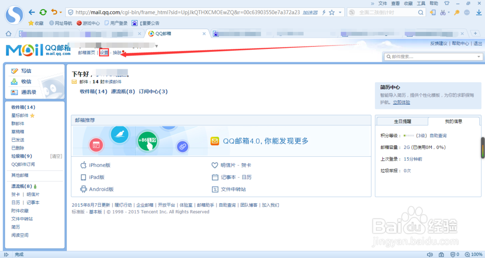The width and height of the screenshot is (485, 258).
Task: Open 文件中转站 in the sidebar
Action: 22,219
